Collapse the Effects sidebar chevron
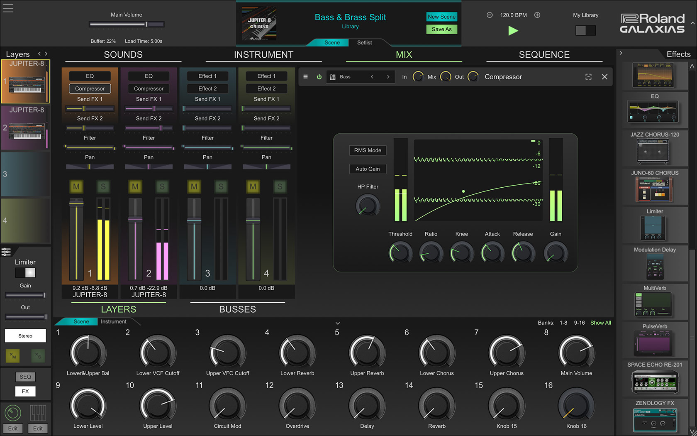The image size is (697, 436). pos(621,53)
